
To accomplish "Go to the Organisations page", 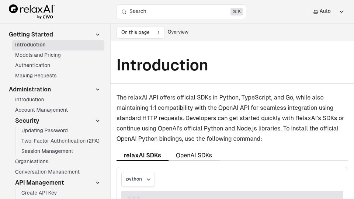I will (x=32, y=161).
